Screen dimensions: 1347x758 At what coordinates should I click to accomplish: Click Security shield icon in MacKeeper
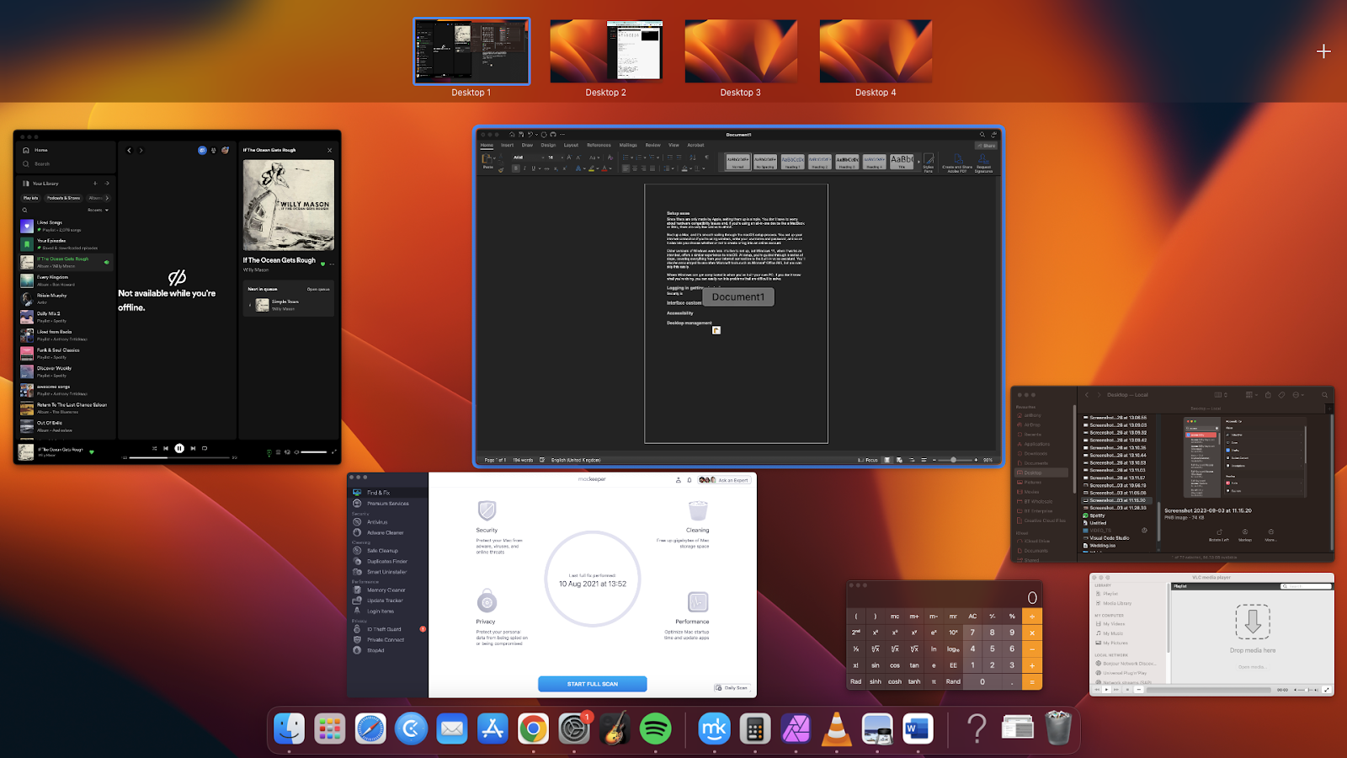click(487, 510)
